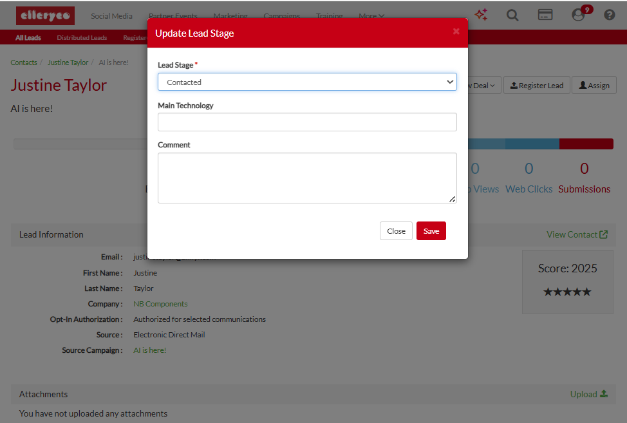Grab the Comment box resize handle

tap(453, 199)
